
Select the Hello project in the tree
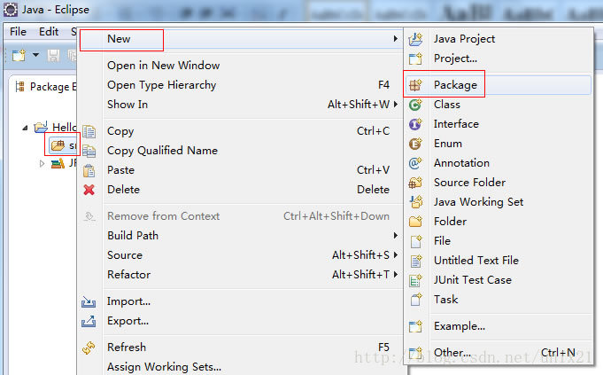coord(55,127)
